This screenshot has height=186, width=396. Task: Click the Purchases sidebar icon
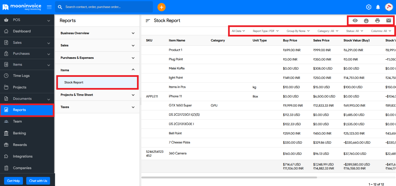(x=6, y=53)
